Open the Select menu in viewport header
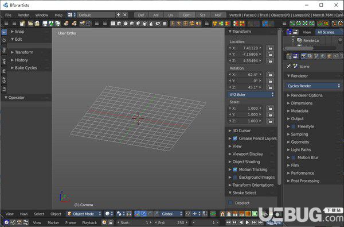Screen dimensions: 344x227 tap(39, 214)
